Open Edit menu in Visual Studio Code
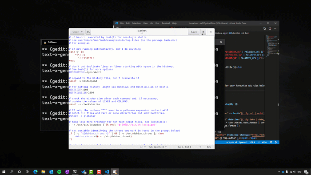Viewport: 311px width, 175px height. 128,23
